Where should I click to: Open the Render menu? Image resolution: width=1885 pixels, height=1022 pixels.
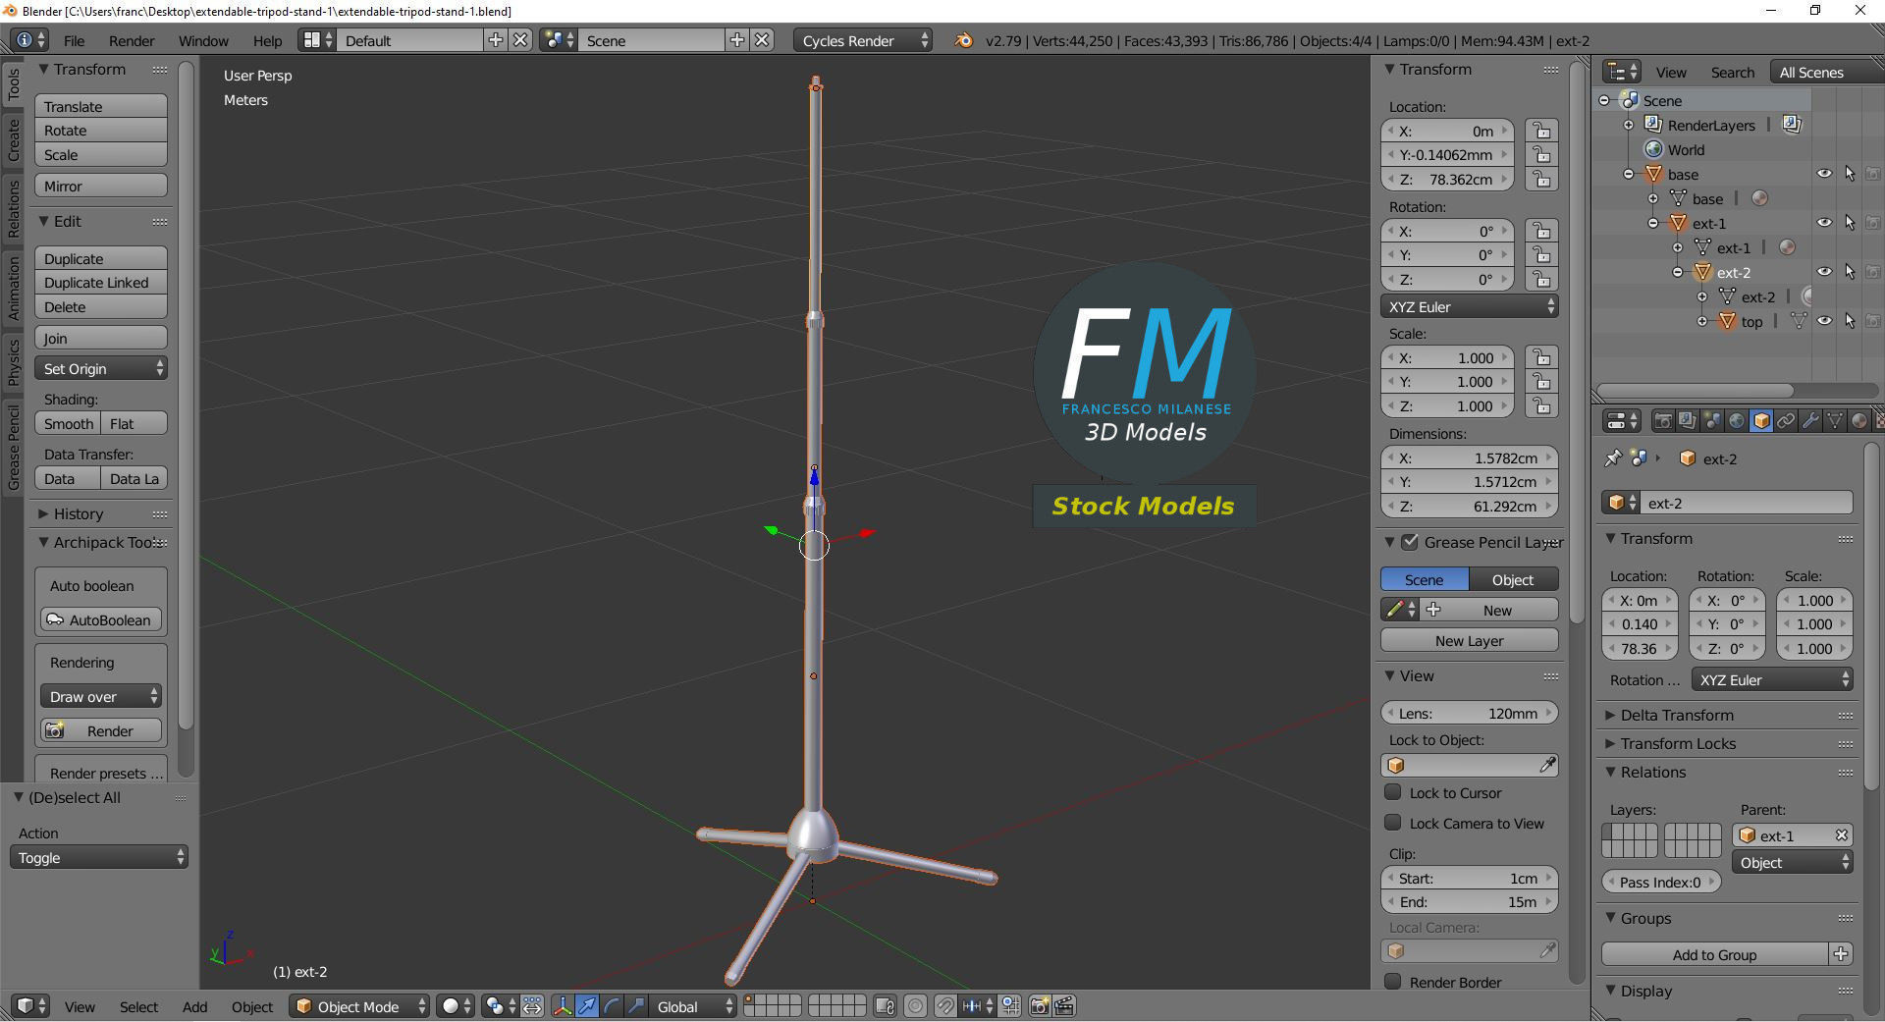coord(132,40)
